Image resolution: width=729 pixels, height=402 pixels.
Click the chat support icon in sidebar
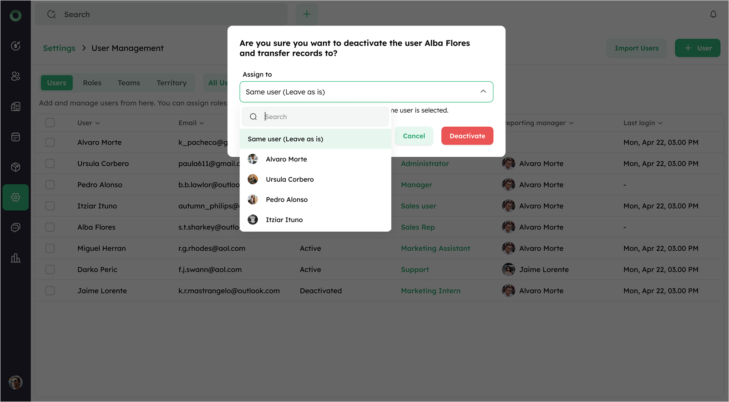click(15, 228)
